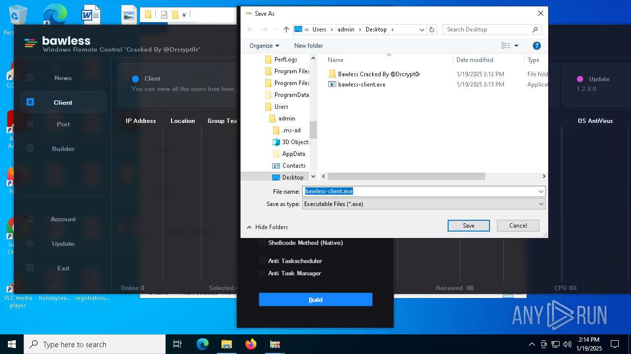This screenshot has width=631, height=354.
Task: Open the Organize dropdown menu
Action: pyautogui.click(x=264, y=46)
